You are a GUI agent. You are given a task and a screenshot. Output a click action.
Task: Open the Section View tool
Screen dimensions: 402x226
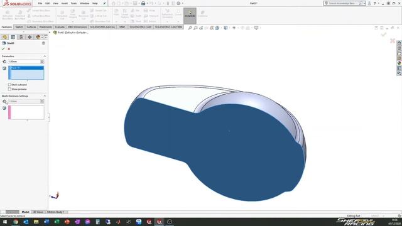coord(212,28)
